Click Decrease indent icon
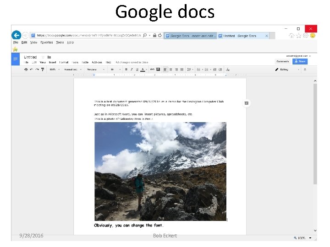The width and height of the screenshot is (330, 247). (x=214, y=70)
